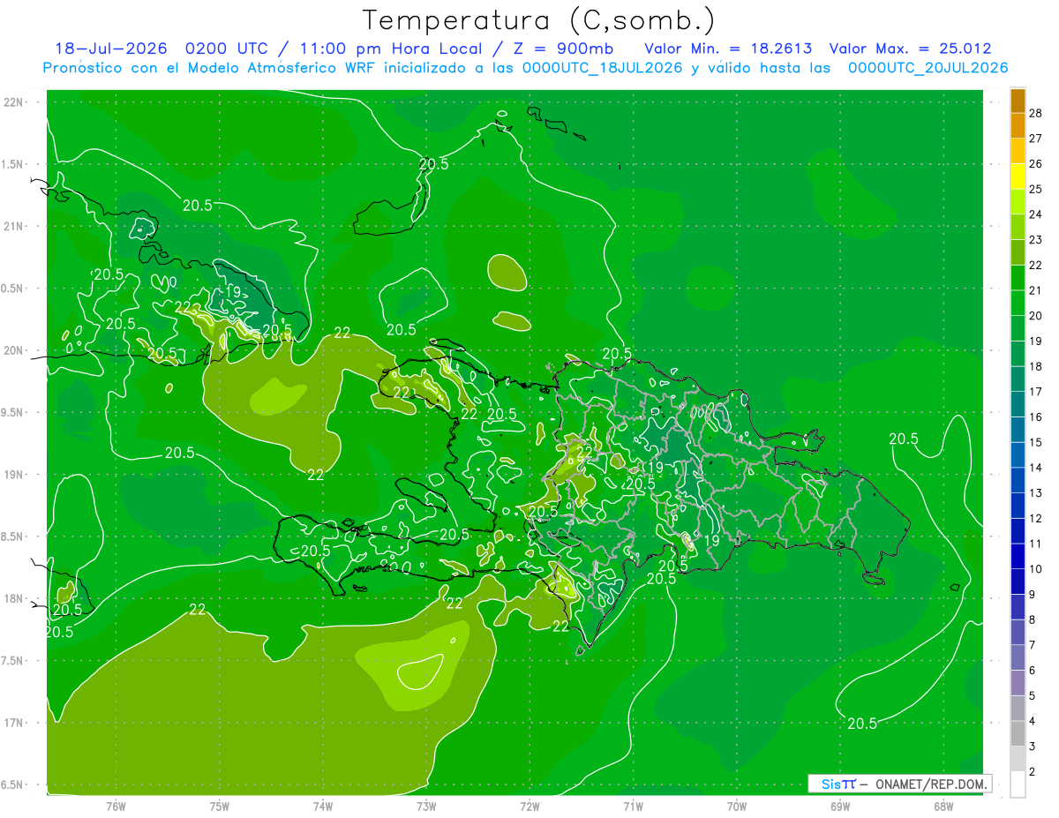This screenshot has width=1059, height=818.
Task: Click the 'SisTT - ONAMET/REP.DOM.' credit label
Action: [899, 784]
